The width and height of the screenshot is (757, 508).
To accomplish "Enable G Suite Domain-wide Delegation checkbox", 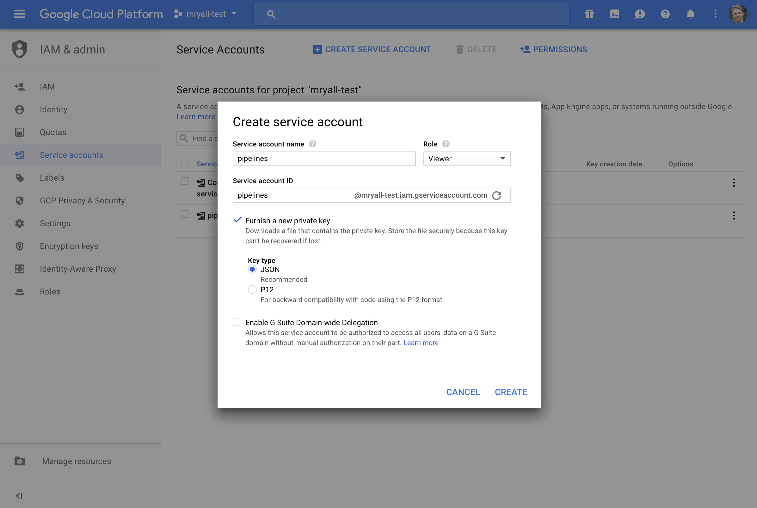I will 237,322.
